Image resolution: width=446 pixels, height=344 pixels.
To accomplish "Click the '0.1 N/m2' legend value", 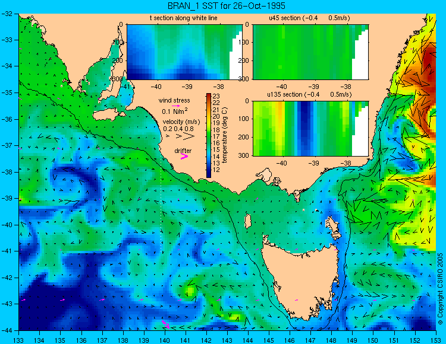I will [x=175, y=111].
